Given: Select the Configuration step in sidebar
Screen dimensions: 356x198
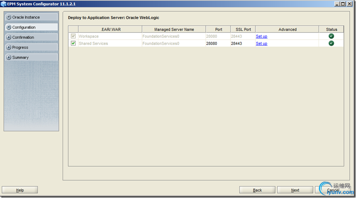Looking at the screenshot, I should (x=31, y=27).
